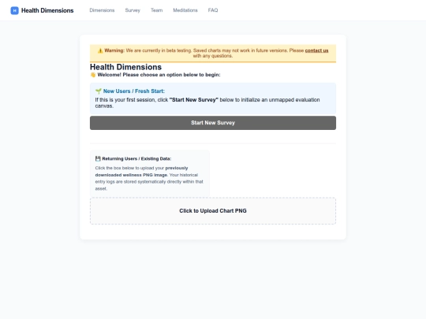Viewport: 426px width, 319px height.
Task: Open the Dimensions nav item
Action: (102, 10)
